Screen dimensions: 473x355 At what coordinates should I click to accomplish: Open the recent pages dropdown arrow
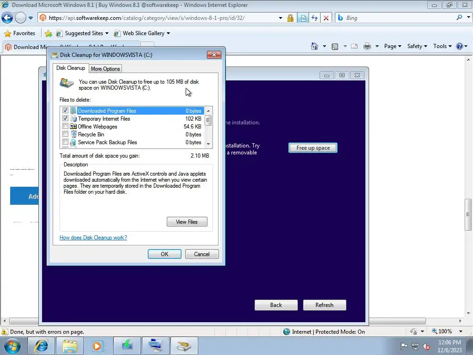click(x=30, y=18)
